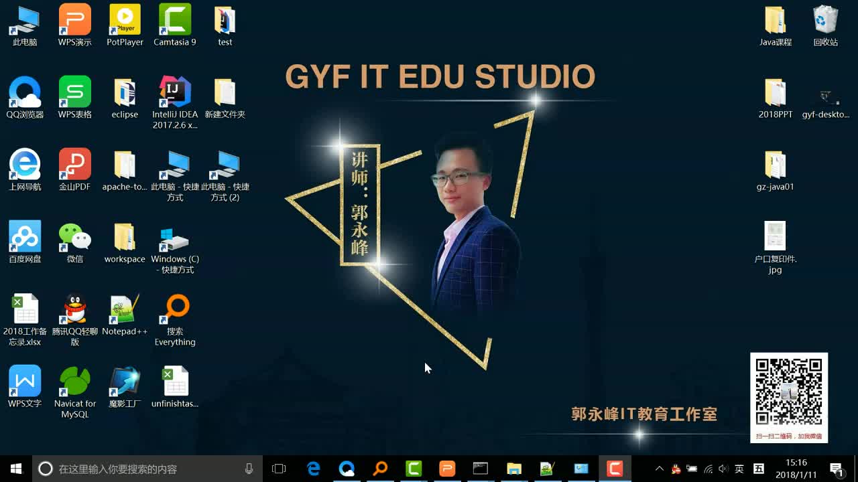The height and width of the screenshot is (482, 858).
Task: Launch 金山PDF desktop shortcut
Action: 75,170
